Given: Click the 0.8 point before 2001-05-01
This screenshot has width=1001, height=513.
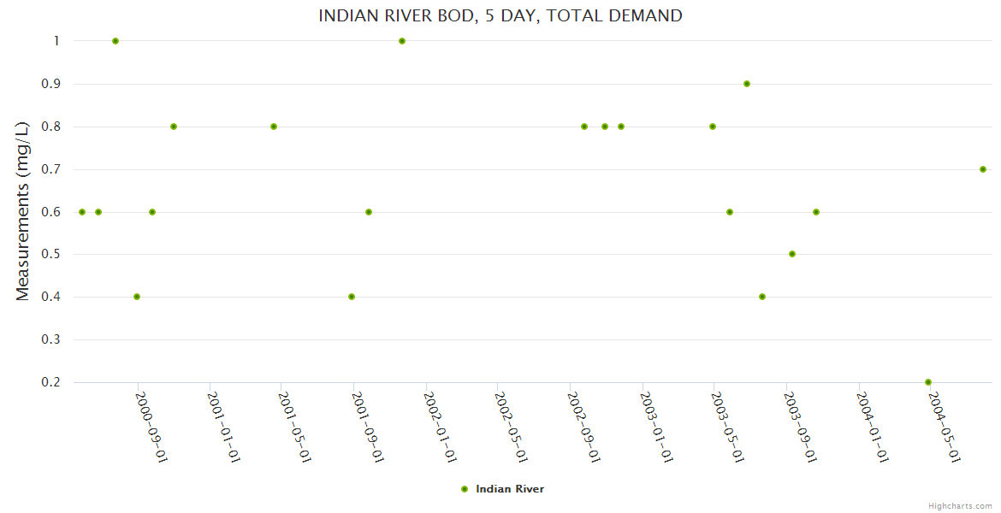Looking at the screenshot, I should click(x=274, y=127).
